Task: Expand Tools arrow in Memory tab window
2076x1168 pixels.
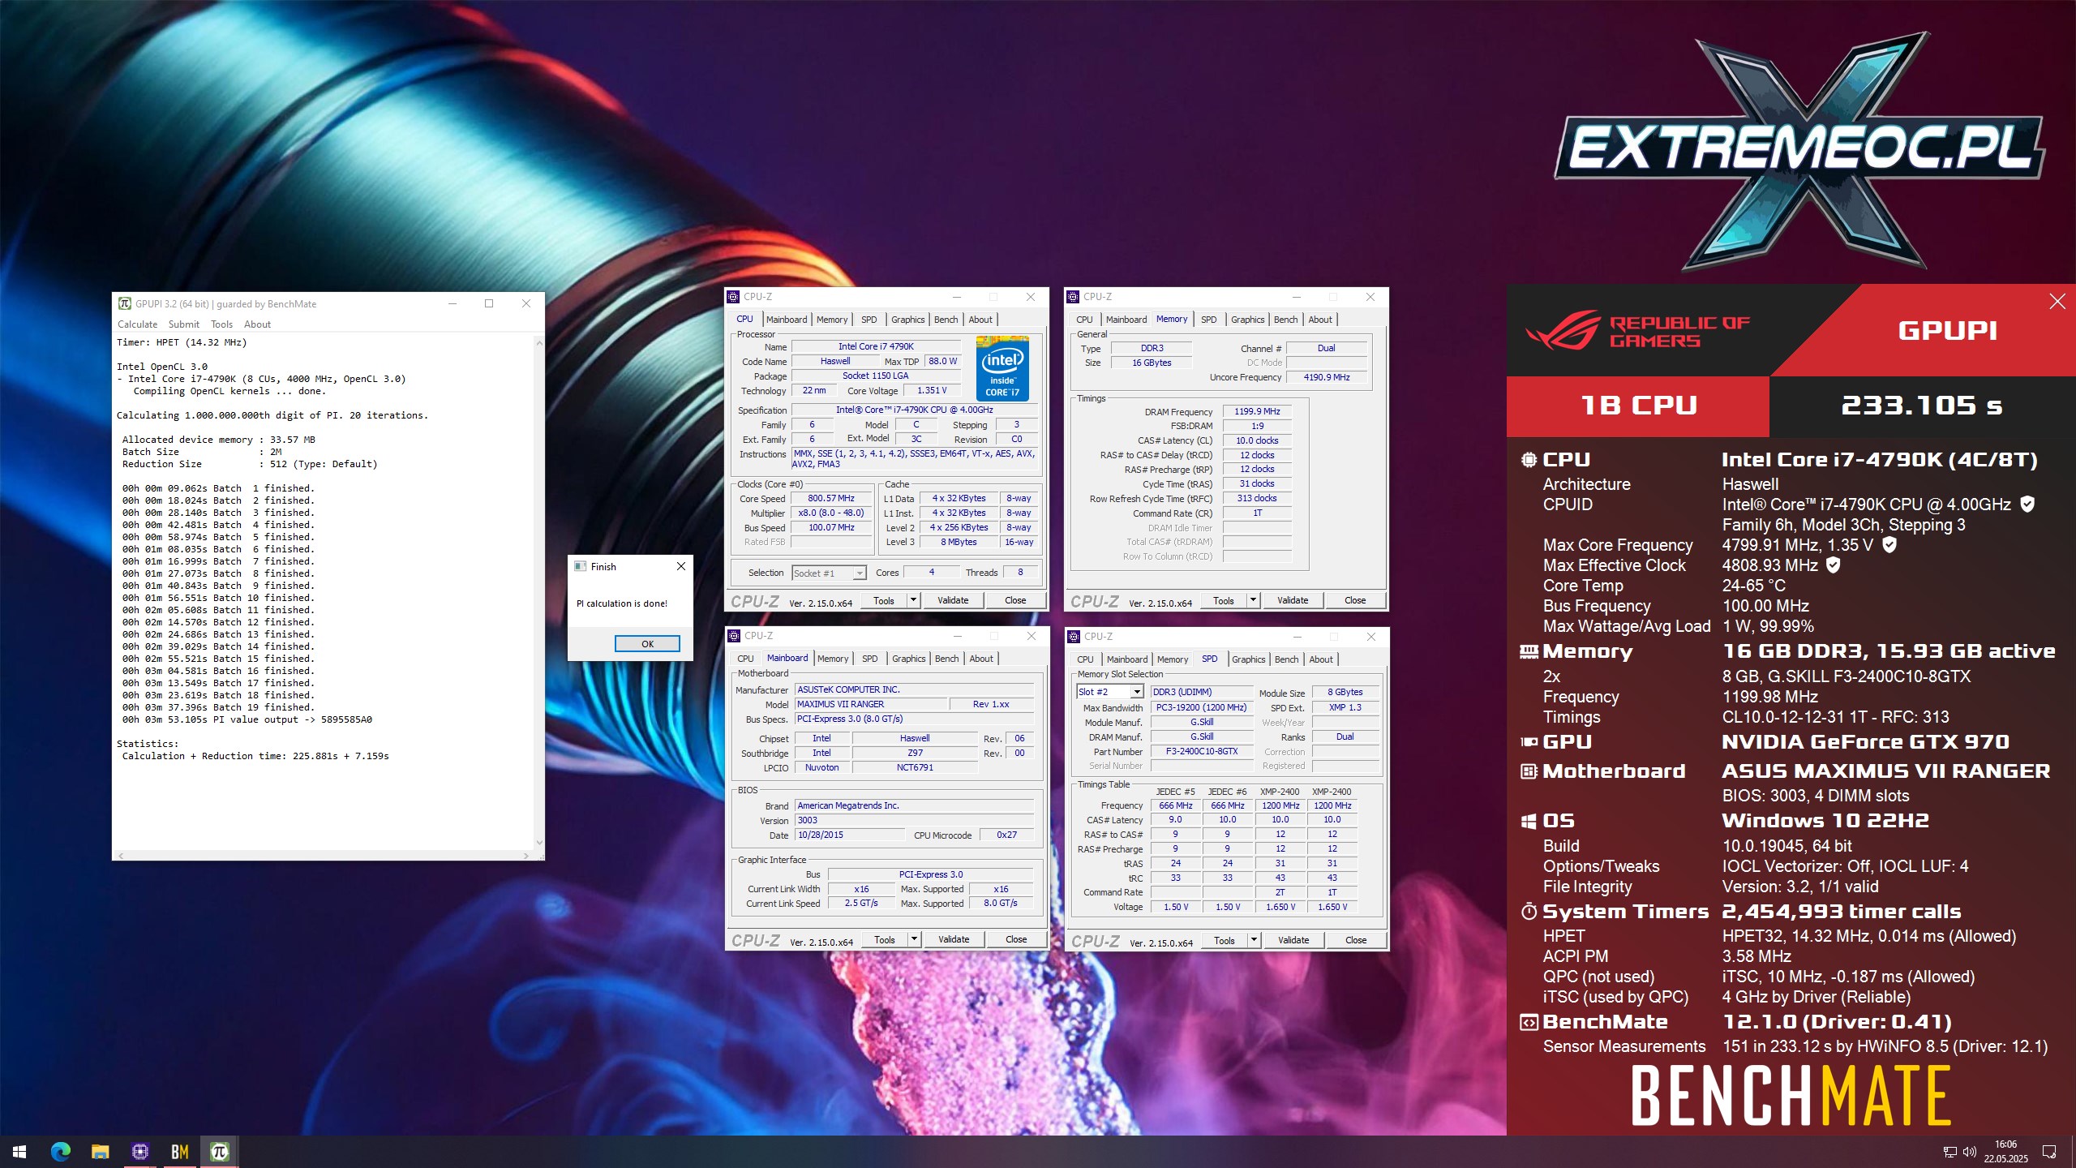Action: [x=1254, y=600]
